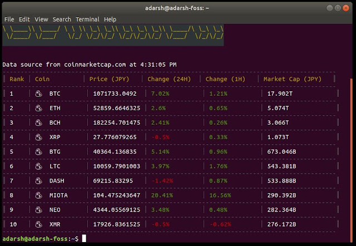Click MIOTA price 104.475243647
The height and width of the screenshot is (246, 356).
pyautogui.click(x=117, y=195)
